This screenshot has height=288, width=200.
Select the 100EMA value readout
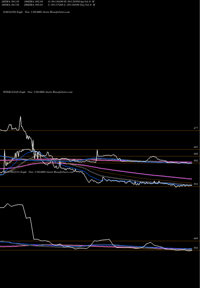click(x=34, y=1)
